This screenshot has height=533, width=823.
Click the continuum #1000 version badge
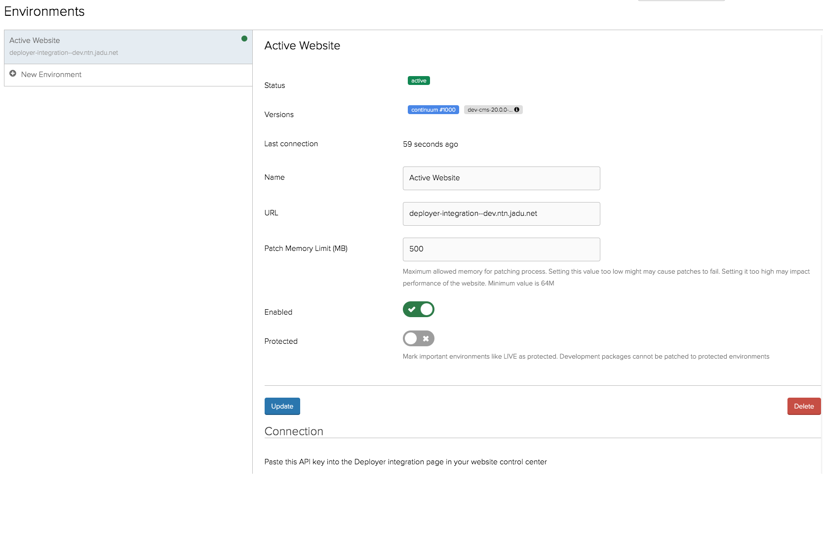(433, 110)
